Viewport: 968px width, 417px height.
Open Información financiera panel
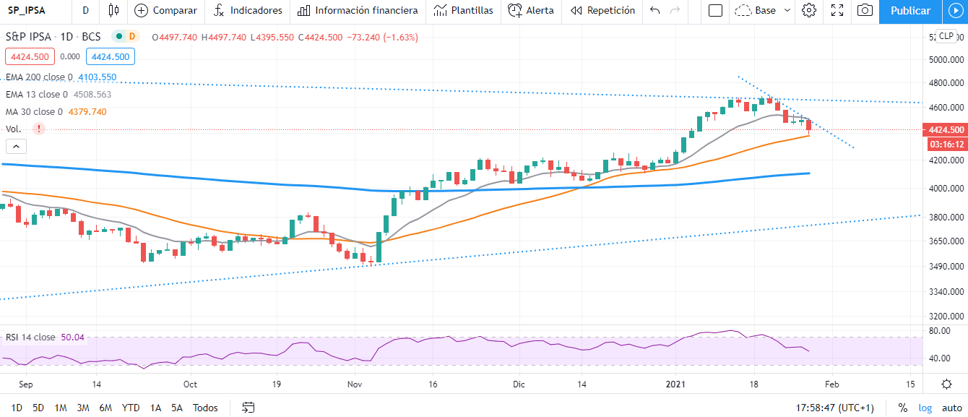(x=358, y=11)
